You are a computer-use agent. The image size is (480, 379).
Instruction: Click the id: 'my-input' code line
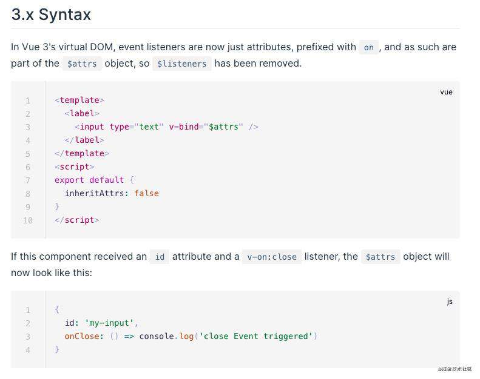pyautogui.click(x=101, y=323)
